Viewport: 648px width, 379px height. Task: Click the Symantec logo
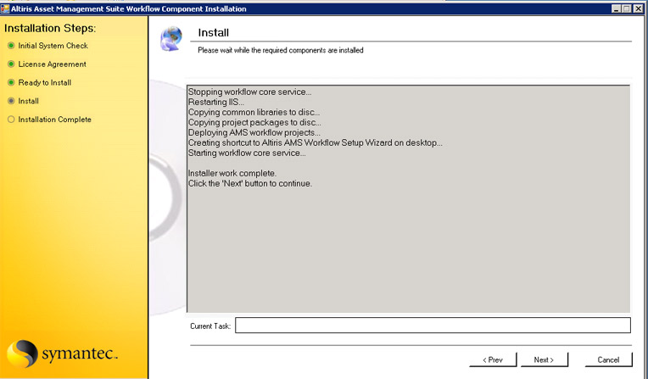63,354
